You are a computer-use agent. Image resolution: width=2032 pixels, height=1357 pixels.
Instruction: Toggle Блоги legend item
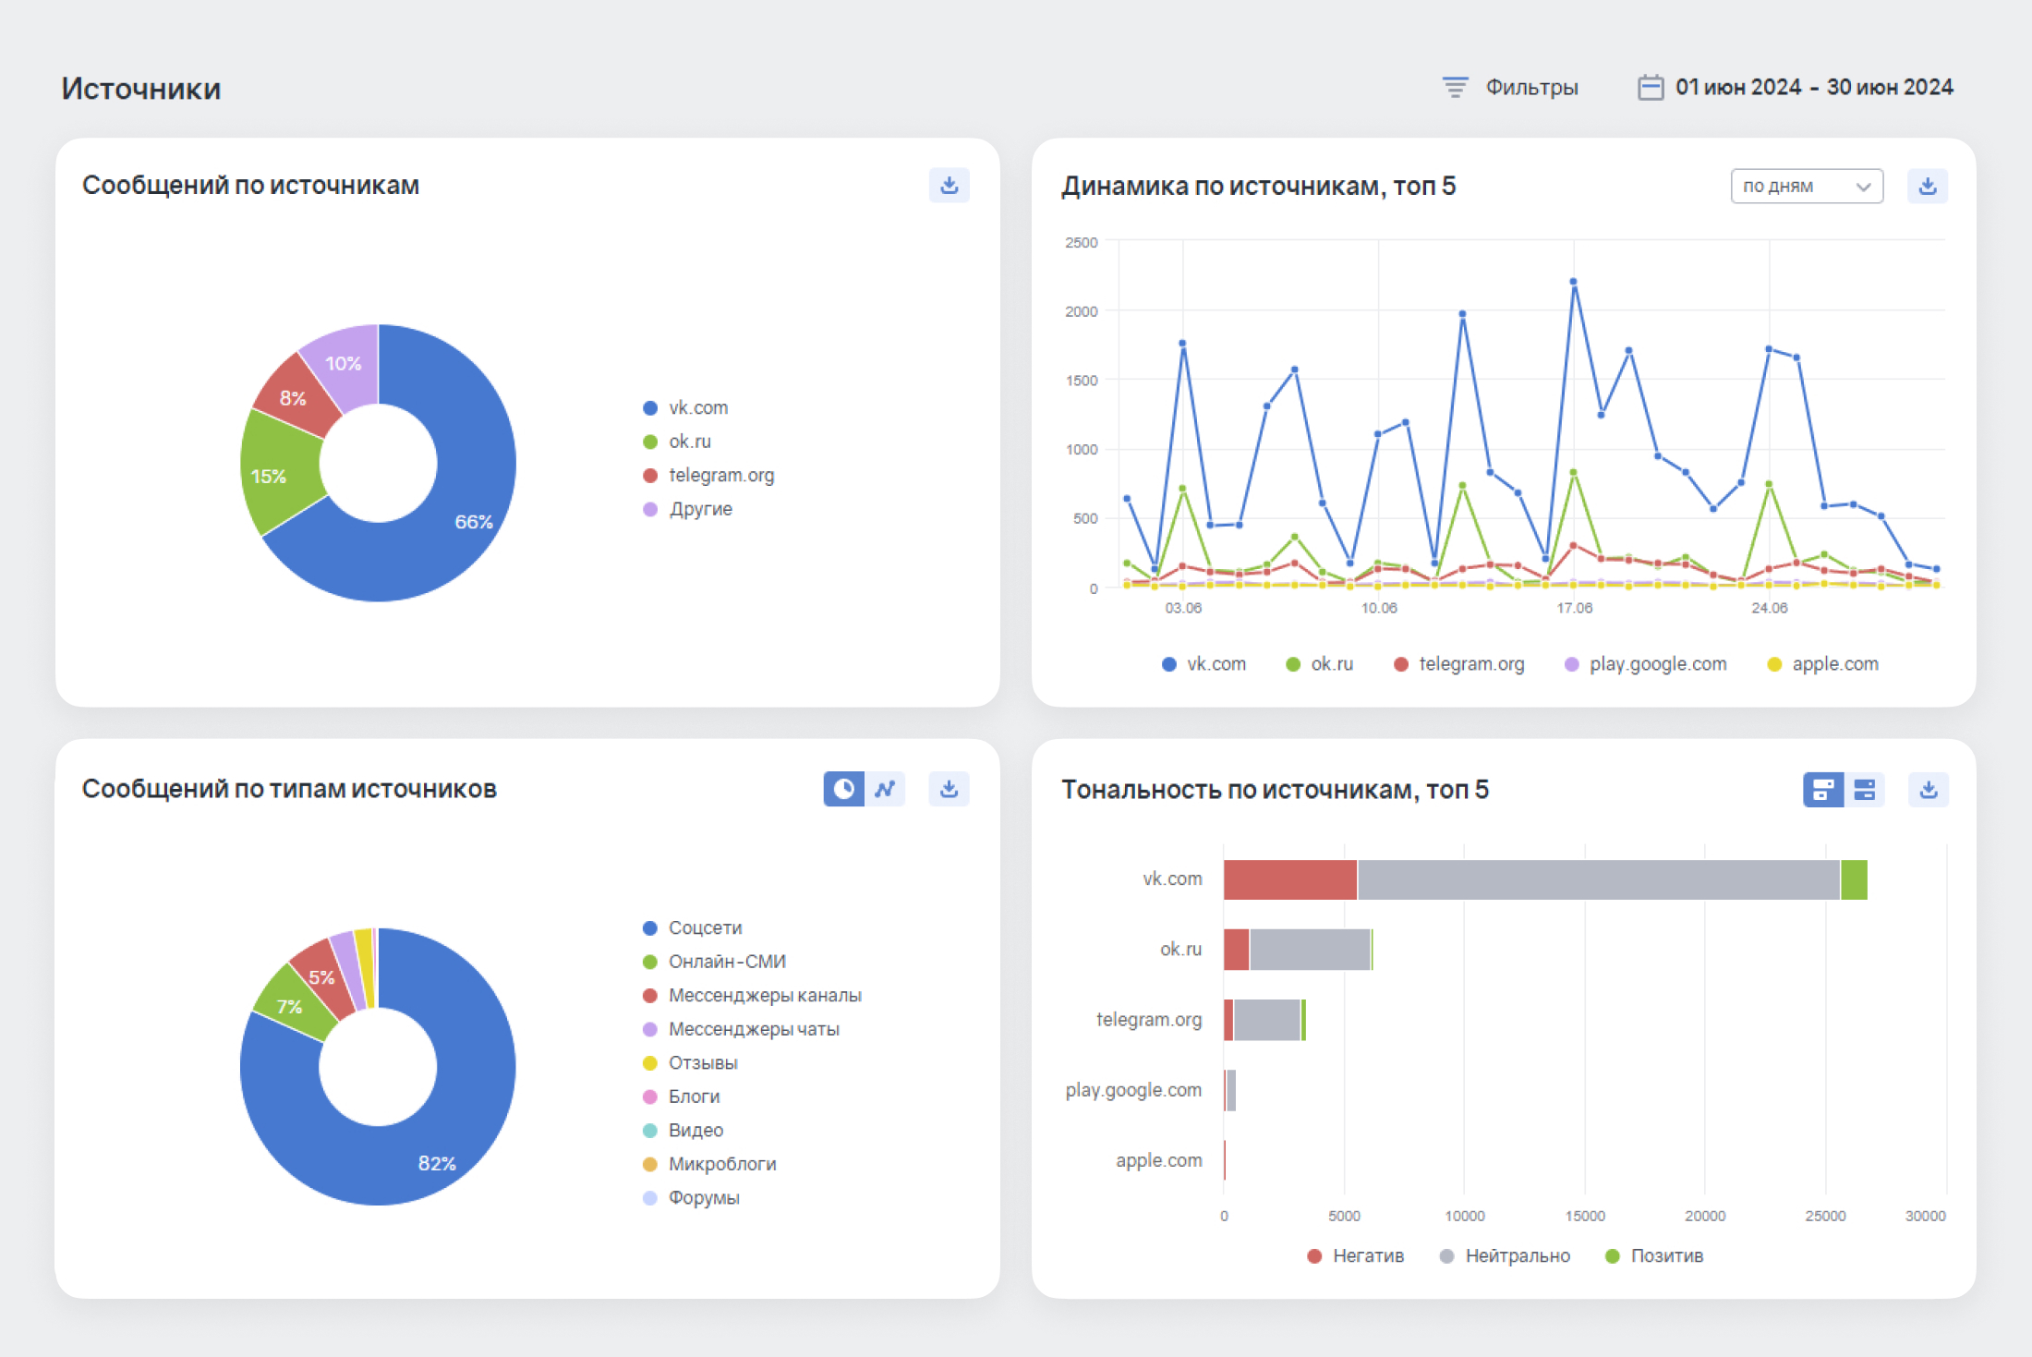pyautogui.click(x=681, y=1097)
